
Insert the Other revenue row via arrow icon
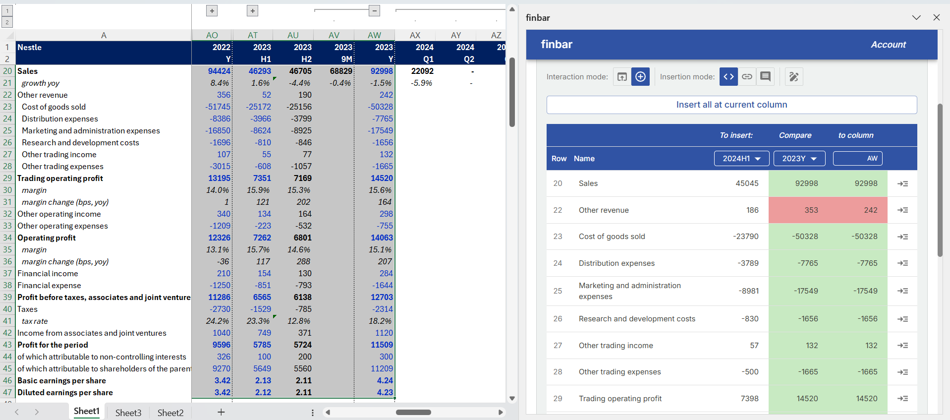[x=902, y=210]
